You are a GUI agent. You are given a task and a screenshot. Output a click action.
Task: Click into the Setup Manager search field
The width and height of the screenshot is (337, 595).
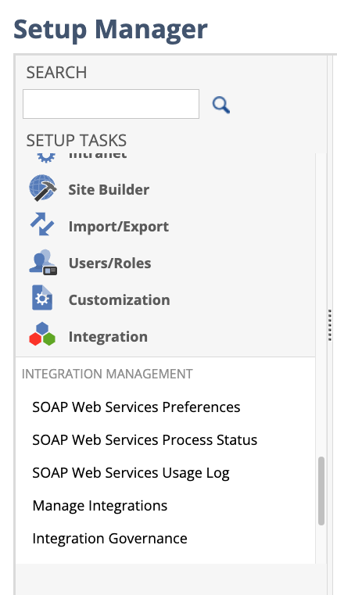(x=111, y=104)
